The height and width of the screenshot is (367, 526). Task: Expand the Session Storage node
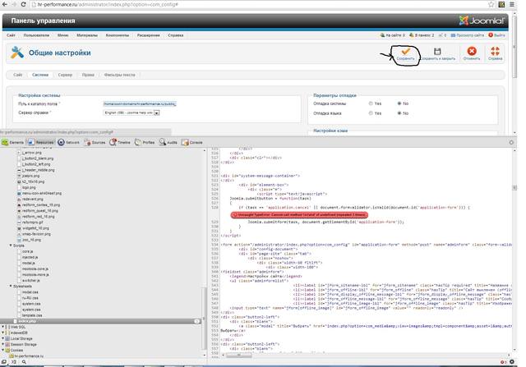pos(3,344)
